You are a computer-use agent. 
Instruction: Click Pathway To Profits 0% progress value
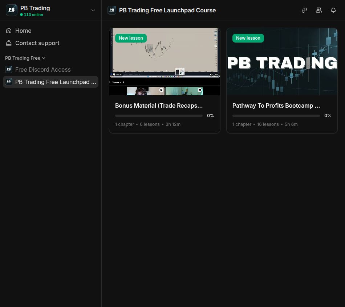pos(328,115)
